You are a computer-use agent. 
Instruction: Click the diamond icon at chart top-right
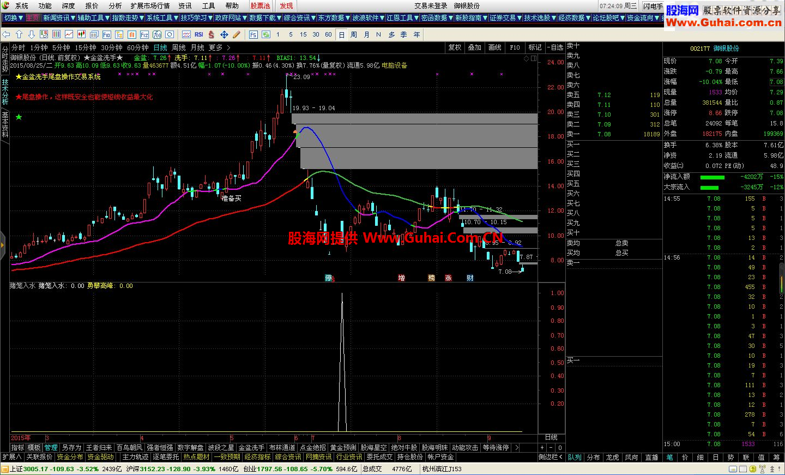coord(527,58)
